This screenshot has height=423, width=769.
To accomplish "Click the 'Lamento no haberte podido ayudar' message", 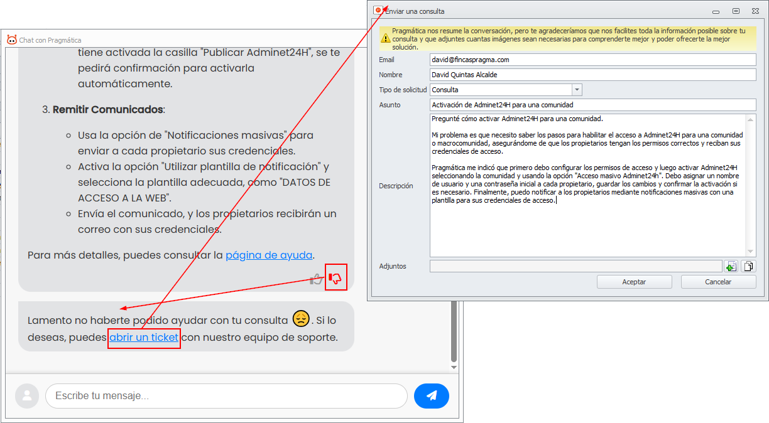I will tap(186, 326).
